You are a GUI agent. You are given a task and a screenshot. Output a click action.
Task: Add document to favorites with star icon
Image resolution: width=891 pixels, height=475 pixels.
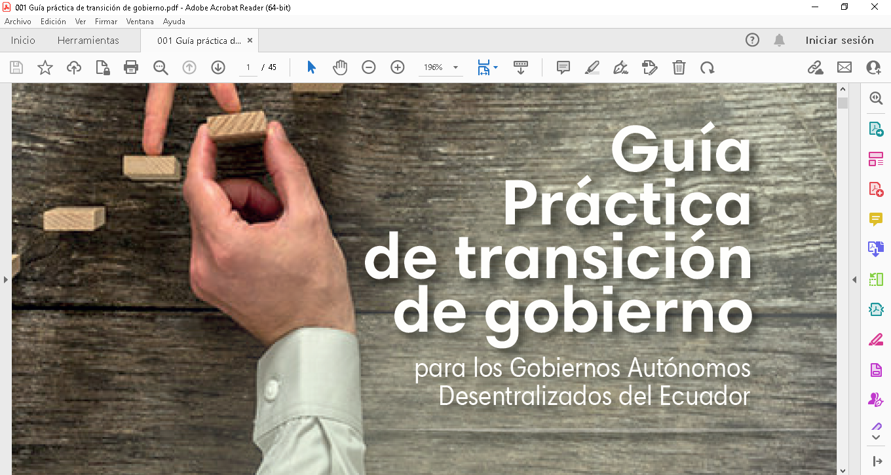[x=45, y=67]
